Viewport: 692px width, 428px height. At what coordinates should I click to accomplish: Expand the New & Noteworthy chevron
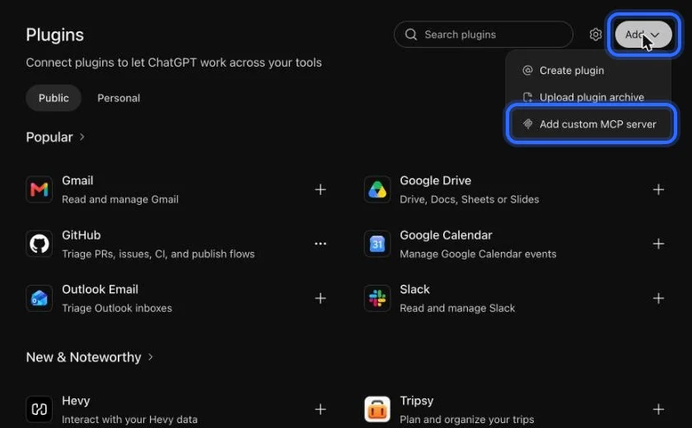pos(151,357)
